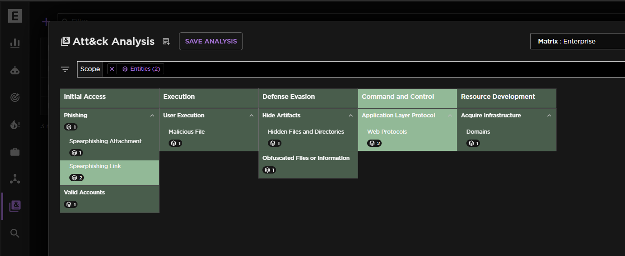Click the E logo in the sidebar

pyautogui.click(x=15, y=16)
